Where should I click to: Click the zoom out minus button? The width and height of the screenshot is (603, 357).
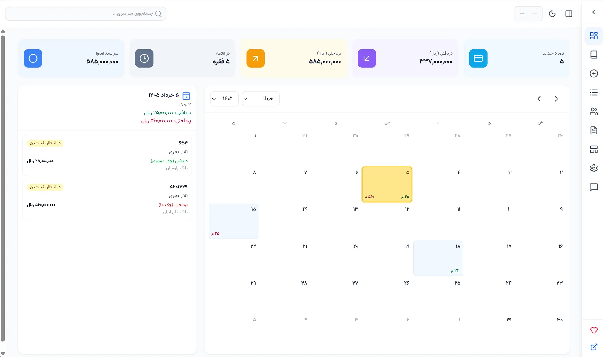coord(535,14)
